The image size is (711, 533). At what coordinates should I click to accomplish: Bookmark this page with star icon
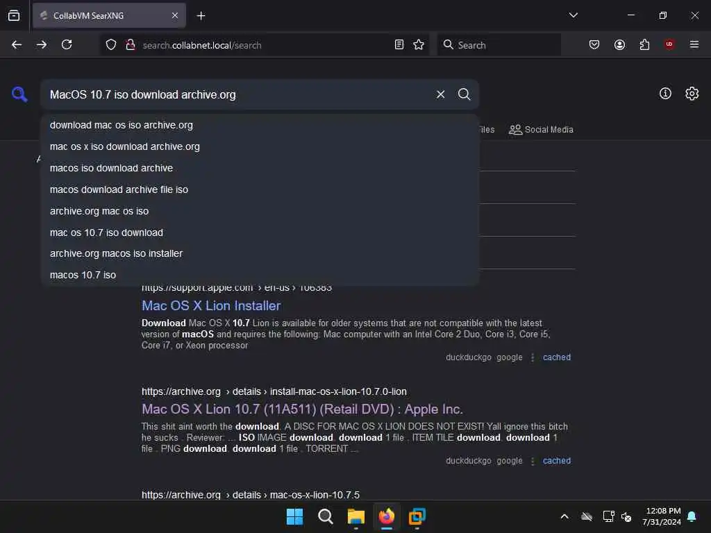[x=419, y=44]
